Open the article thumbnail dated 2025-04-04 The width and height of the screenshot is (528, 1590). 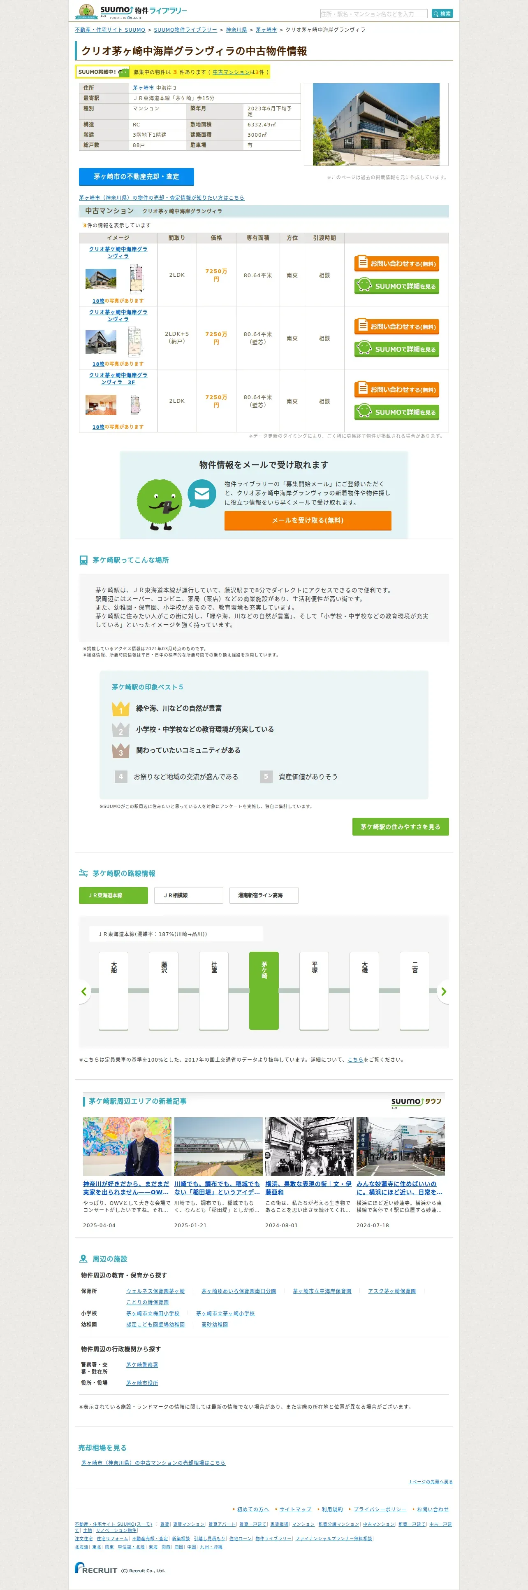tap(127, 1146)
